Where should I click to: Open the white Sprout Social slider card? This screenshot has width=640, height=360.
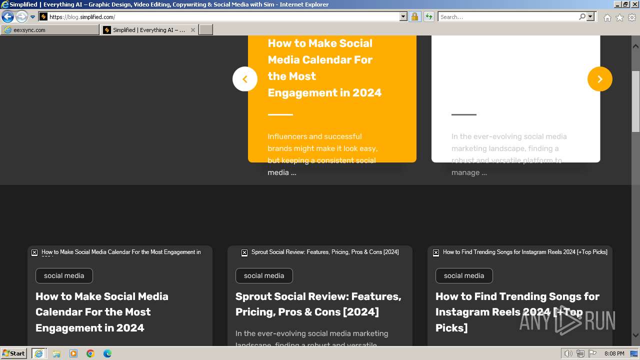pos(515,99)
